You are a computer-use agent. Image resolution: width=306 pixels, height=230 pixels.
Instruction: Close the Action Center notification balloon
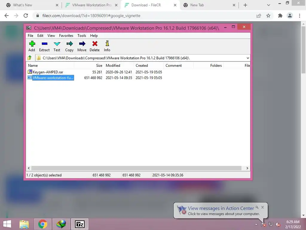(262, 207)
